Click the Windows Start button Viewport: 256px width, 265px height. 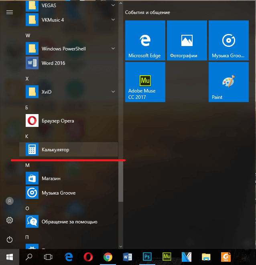[x=10, y=257]
